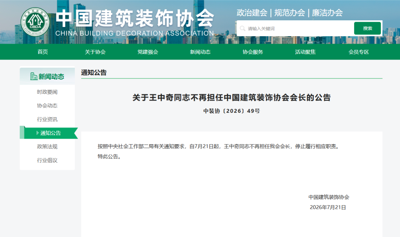Open the 党建强会 menu
The width and height of the screenshot is (400, 237).
[x=148, y=52]
